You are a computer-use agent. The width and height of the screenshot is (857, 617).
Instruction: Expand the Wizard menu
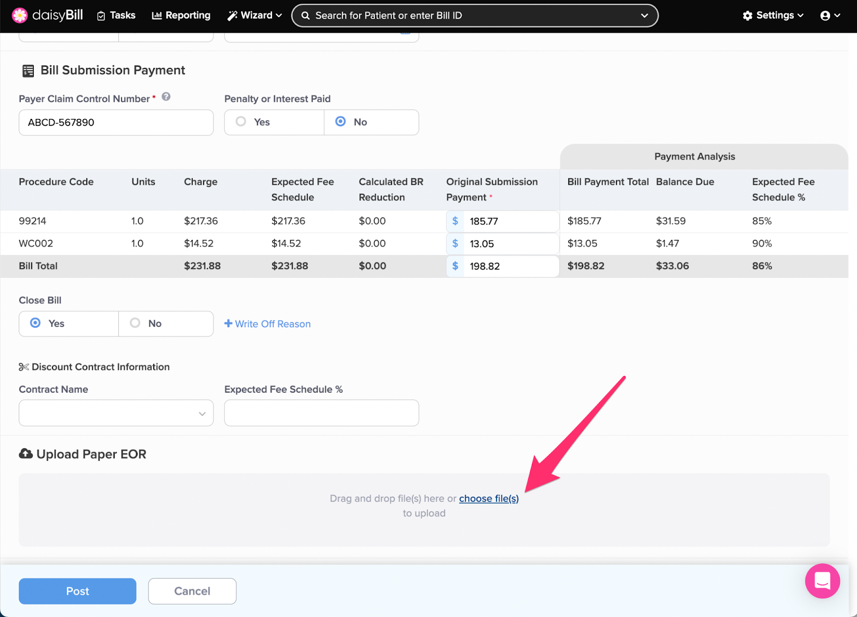click(255, 16)
